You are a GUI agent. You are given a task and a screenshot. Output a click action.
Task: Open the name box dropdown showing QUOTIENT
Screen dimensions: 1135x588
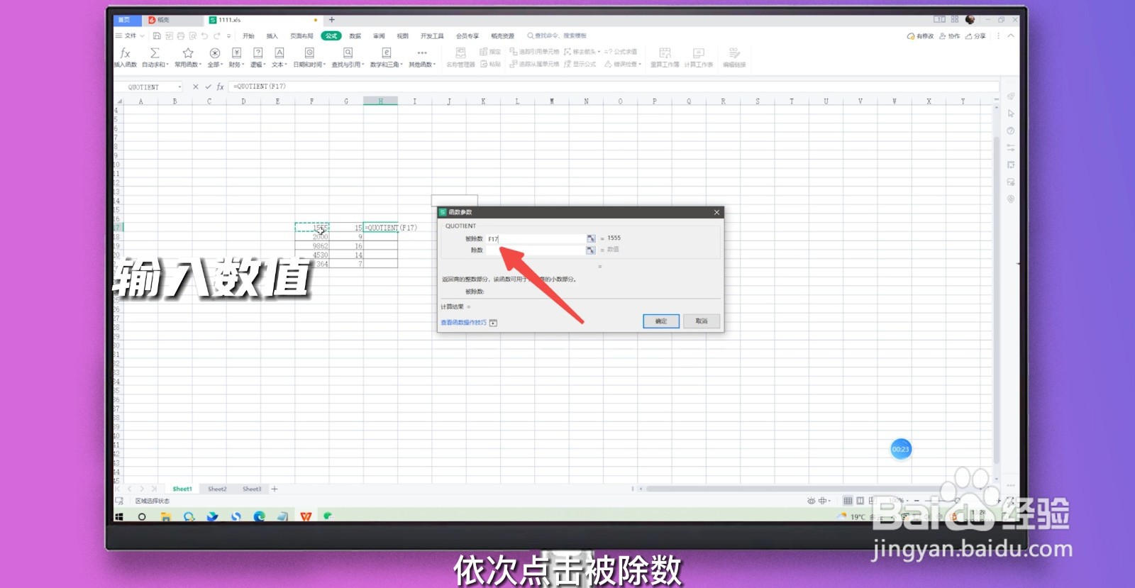179,87
